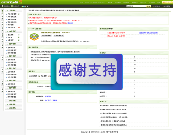
Task: Click the sidebar scrollbar down arrow
Action: [25, 134]
